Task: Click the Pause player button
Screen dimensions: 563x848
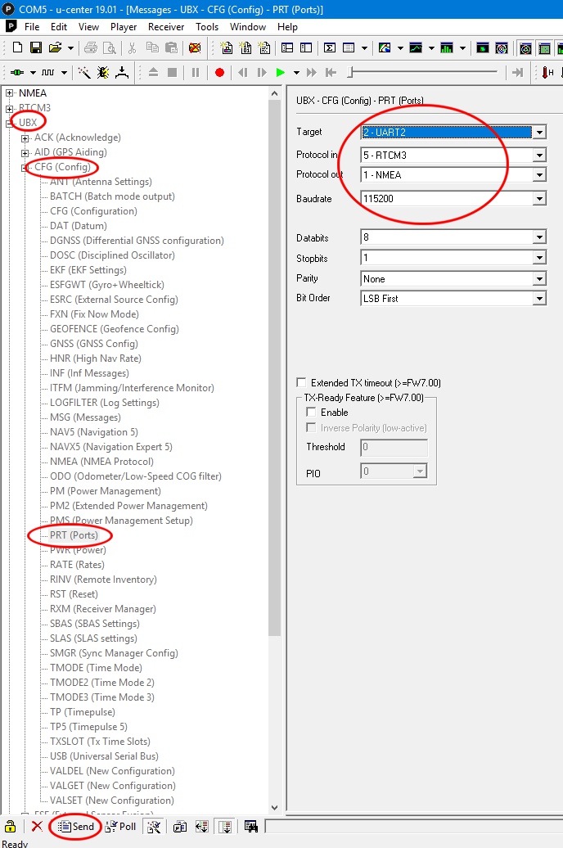Action: coord(196,73)
